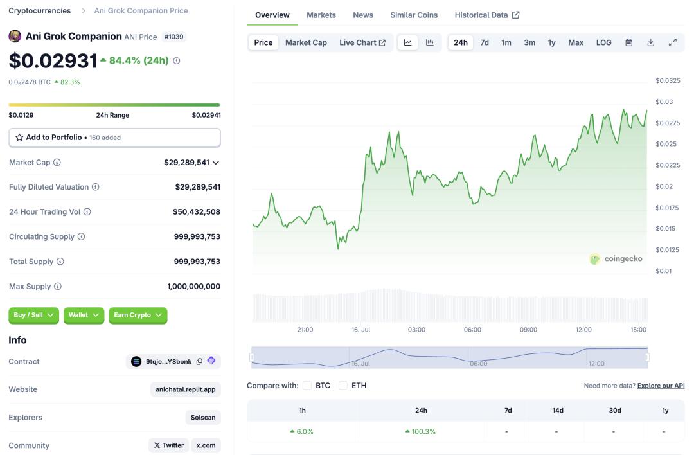Click info icon next to Market Cap
This screenshot has width=694, height=455.
(x=57, y=163)
